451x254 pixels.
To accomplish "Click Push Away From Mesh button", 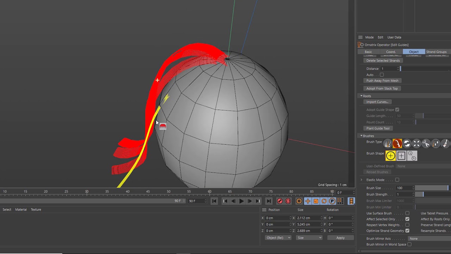I will (x=382, y=81).
